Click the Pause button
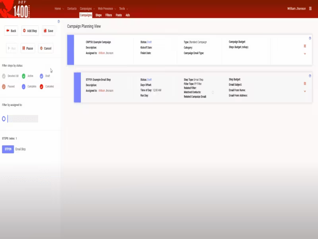Image resolution: width=318 pixels, height=239 pixels. [28, 48]
